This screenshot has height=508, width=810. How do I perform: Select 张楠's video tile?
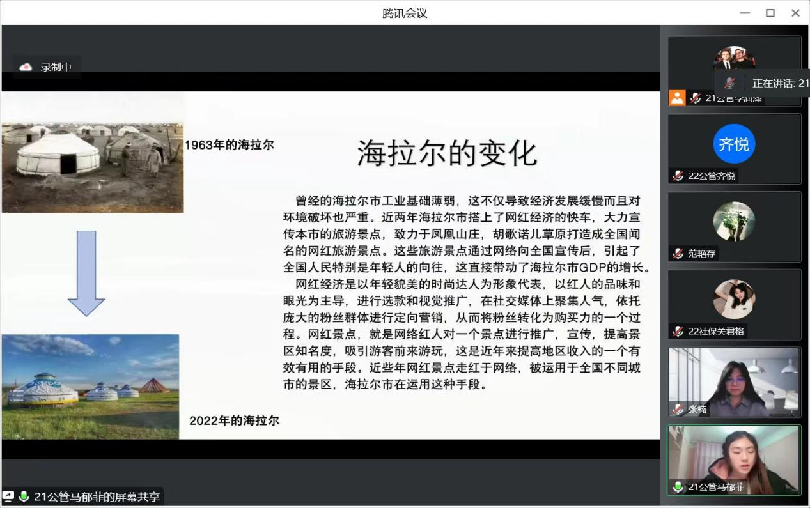pyautogui.click(x=734, y=382)
